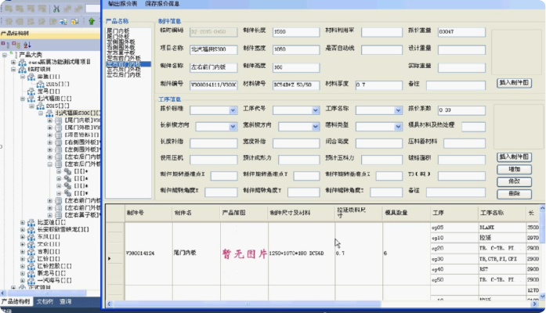The image size is (546, 313).
Task: Click the 暂无图片 product thumbnail cell
Action: (243, 254)
